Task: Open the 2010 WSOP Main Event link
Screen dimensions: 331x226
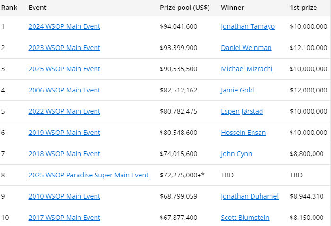Action: pyautogui.click(x=64, y=196)
